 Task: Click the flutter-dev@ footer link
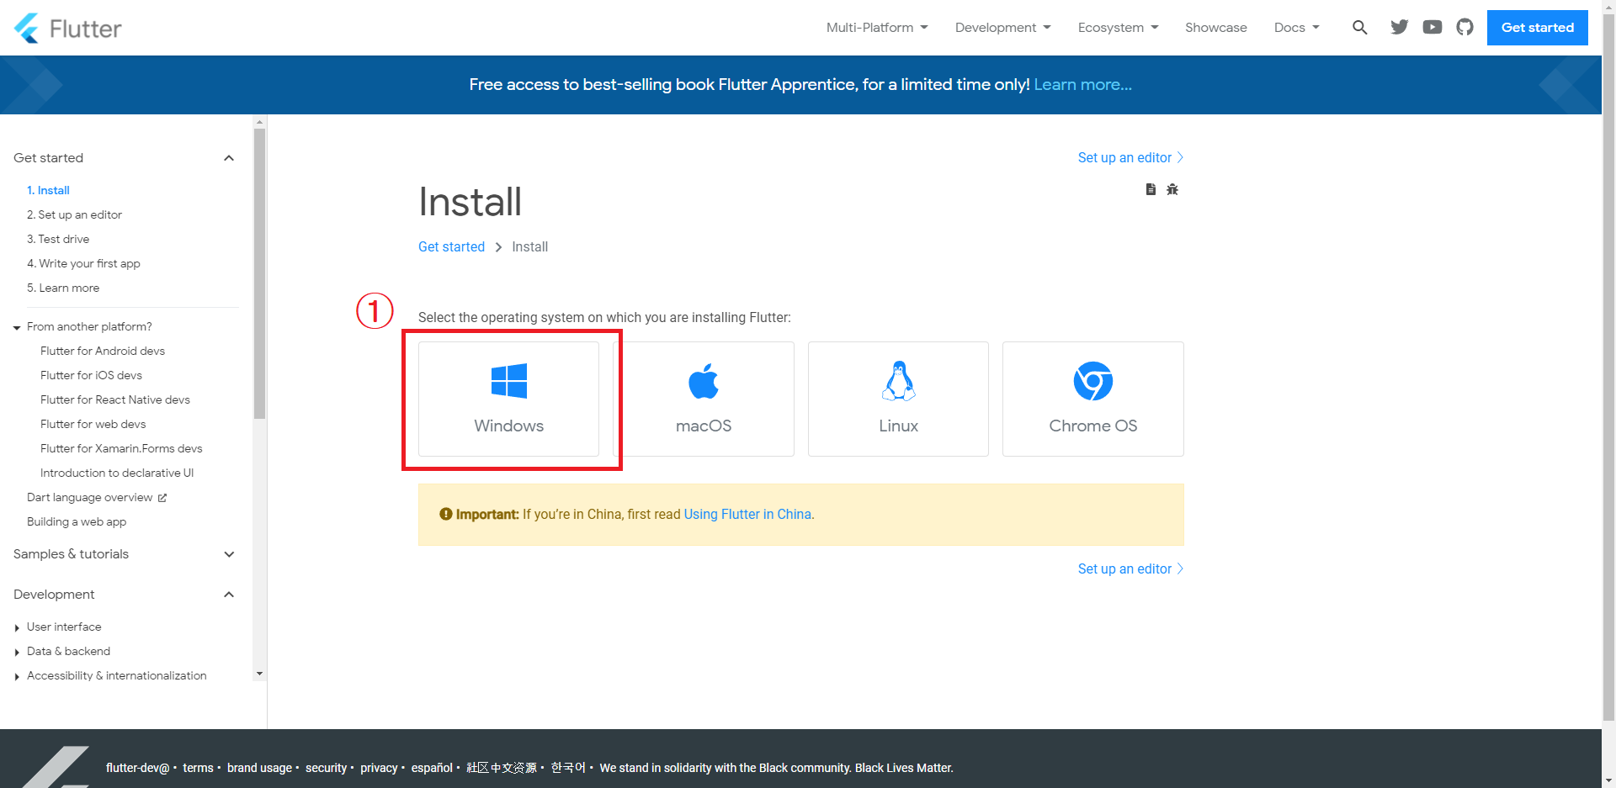pos(137,768)
